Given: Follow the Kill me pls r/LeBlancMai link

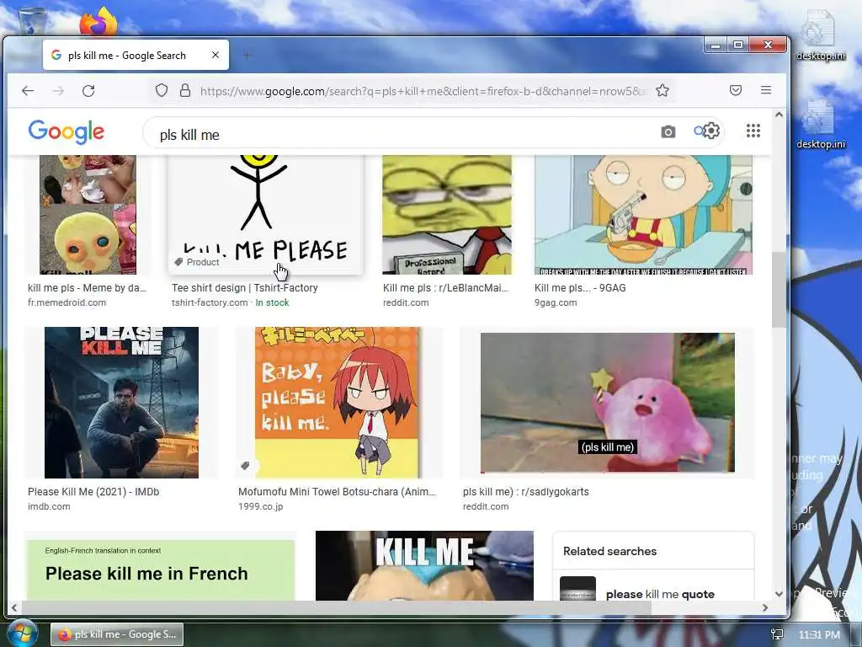Looking at the screenshot, I should (x=446, y=288).
